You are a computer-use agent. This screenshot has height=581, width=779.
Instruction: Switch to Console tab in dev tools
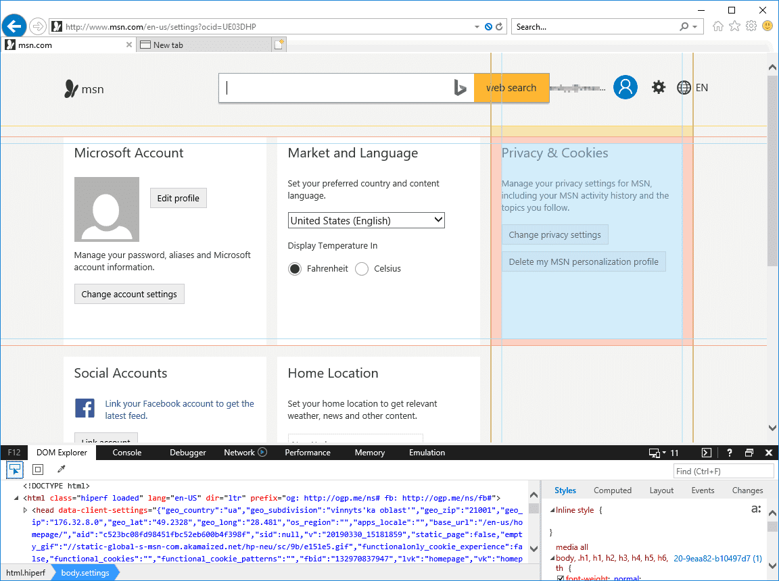(127, 453)
